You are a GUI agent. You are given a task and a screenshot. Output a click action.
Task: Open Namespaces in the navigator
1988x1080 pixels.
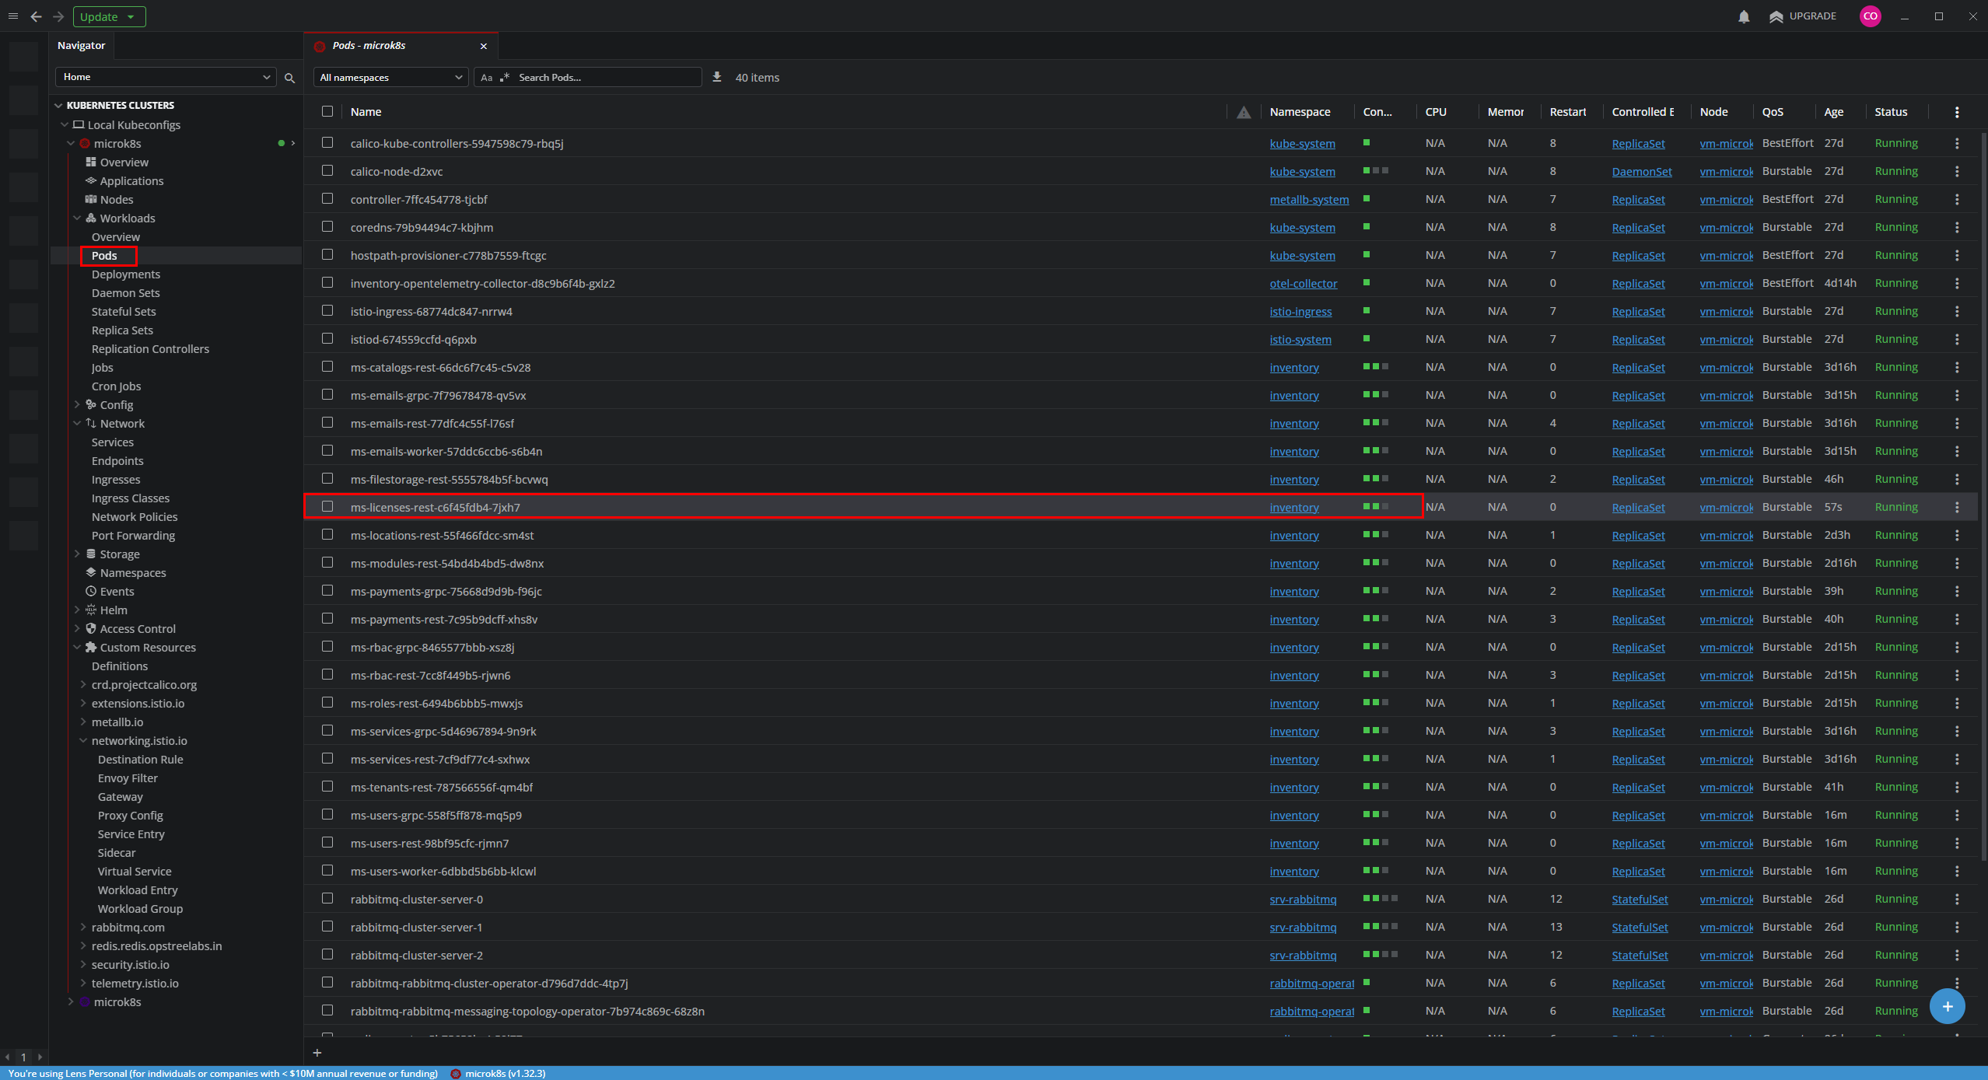click(133, 573)
